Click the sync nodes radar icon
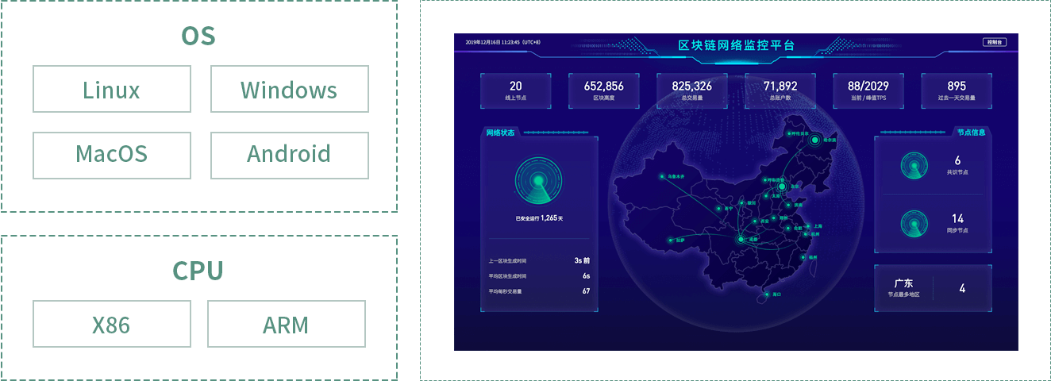The width and height of the screenshot is (1051, 381). point(914,224)
